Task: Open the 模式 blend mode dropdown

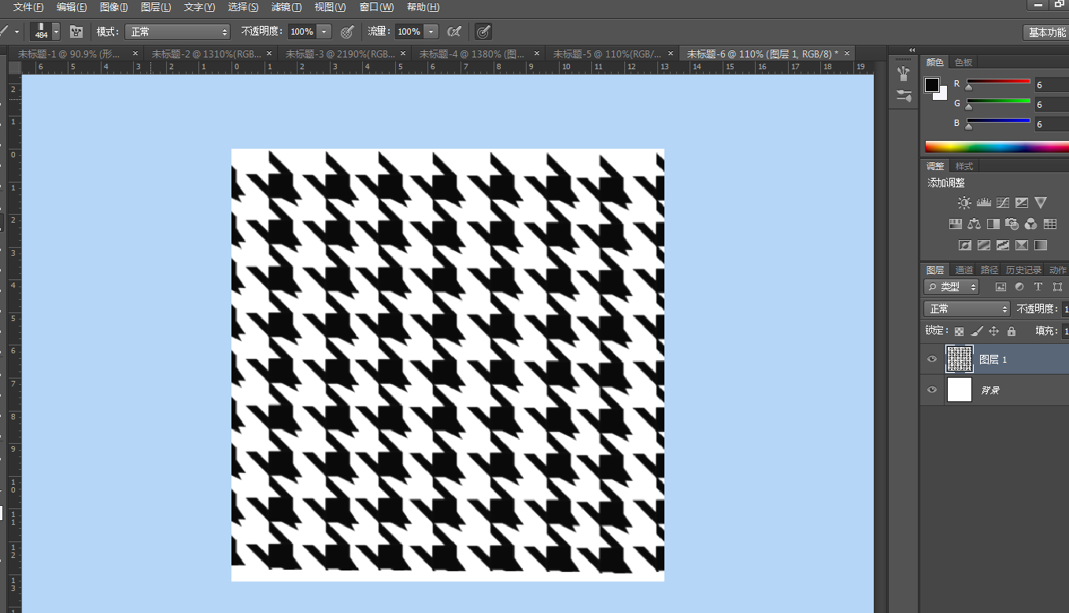Action: [x=177, y=31]
